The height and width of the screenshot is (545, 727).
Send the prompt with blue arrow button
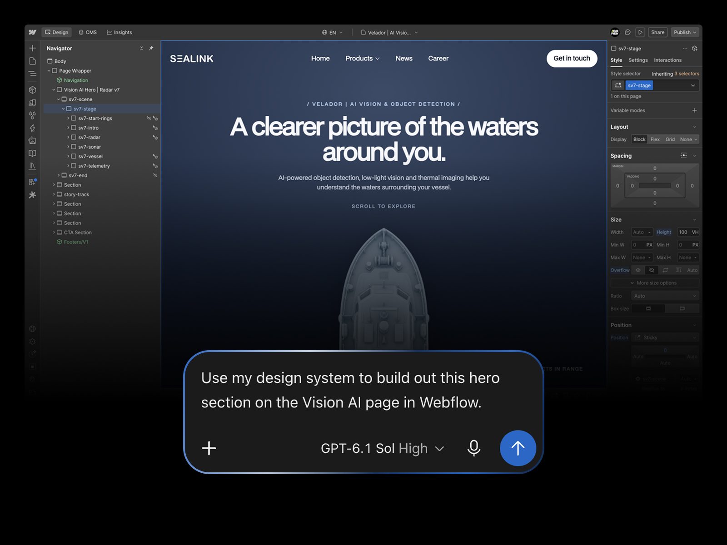coord(518,448)
